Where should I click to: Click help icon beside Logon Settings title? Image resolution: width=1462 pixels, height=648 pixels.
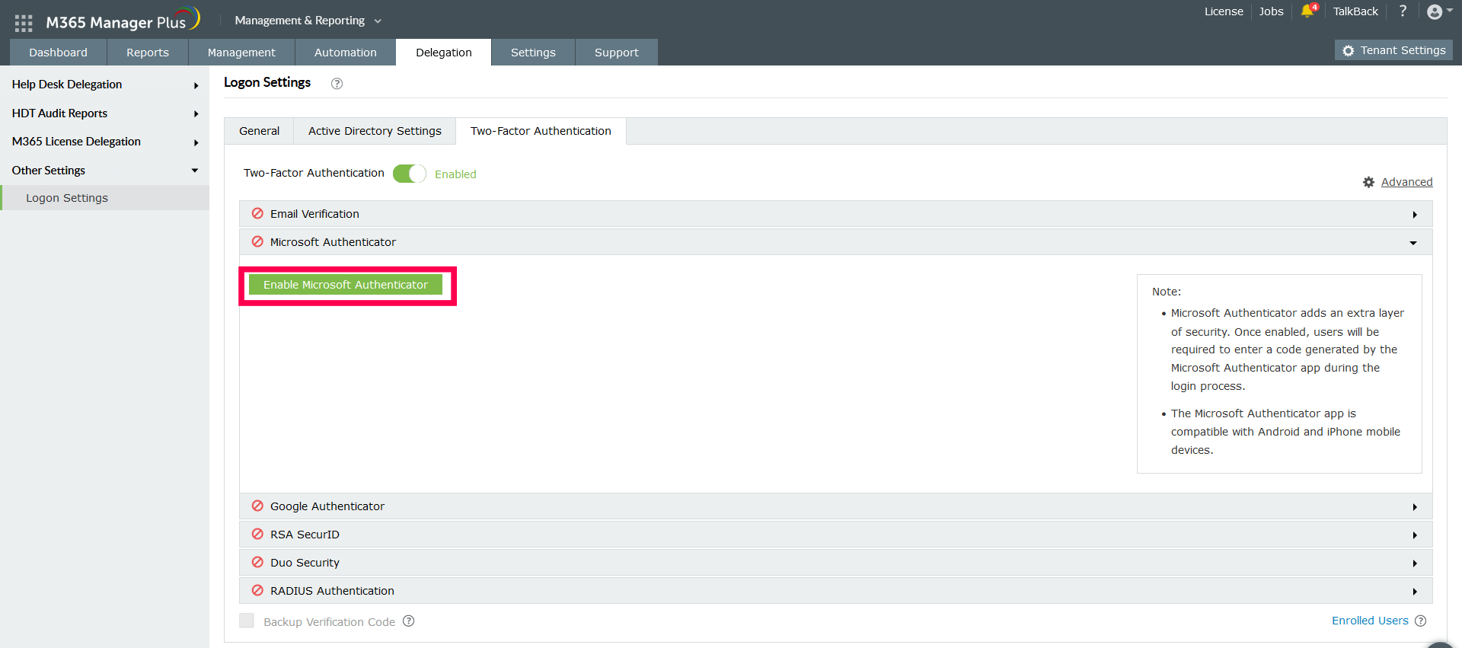(x=337, y=84)
